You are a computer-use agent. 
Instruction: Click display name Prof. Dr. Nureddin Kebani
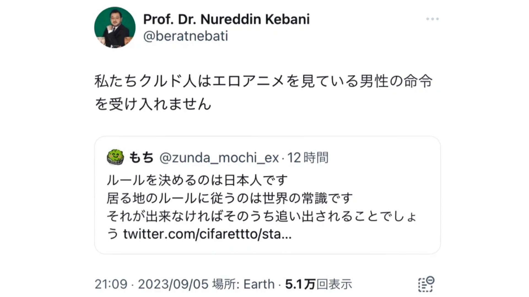pyautogui.click(x=226, y=19)
